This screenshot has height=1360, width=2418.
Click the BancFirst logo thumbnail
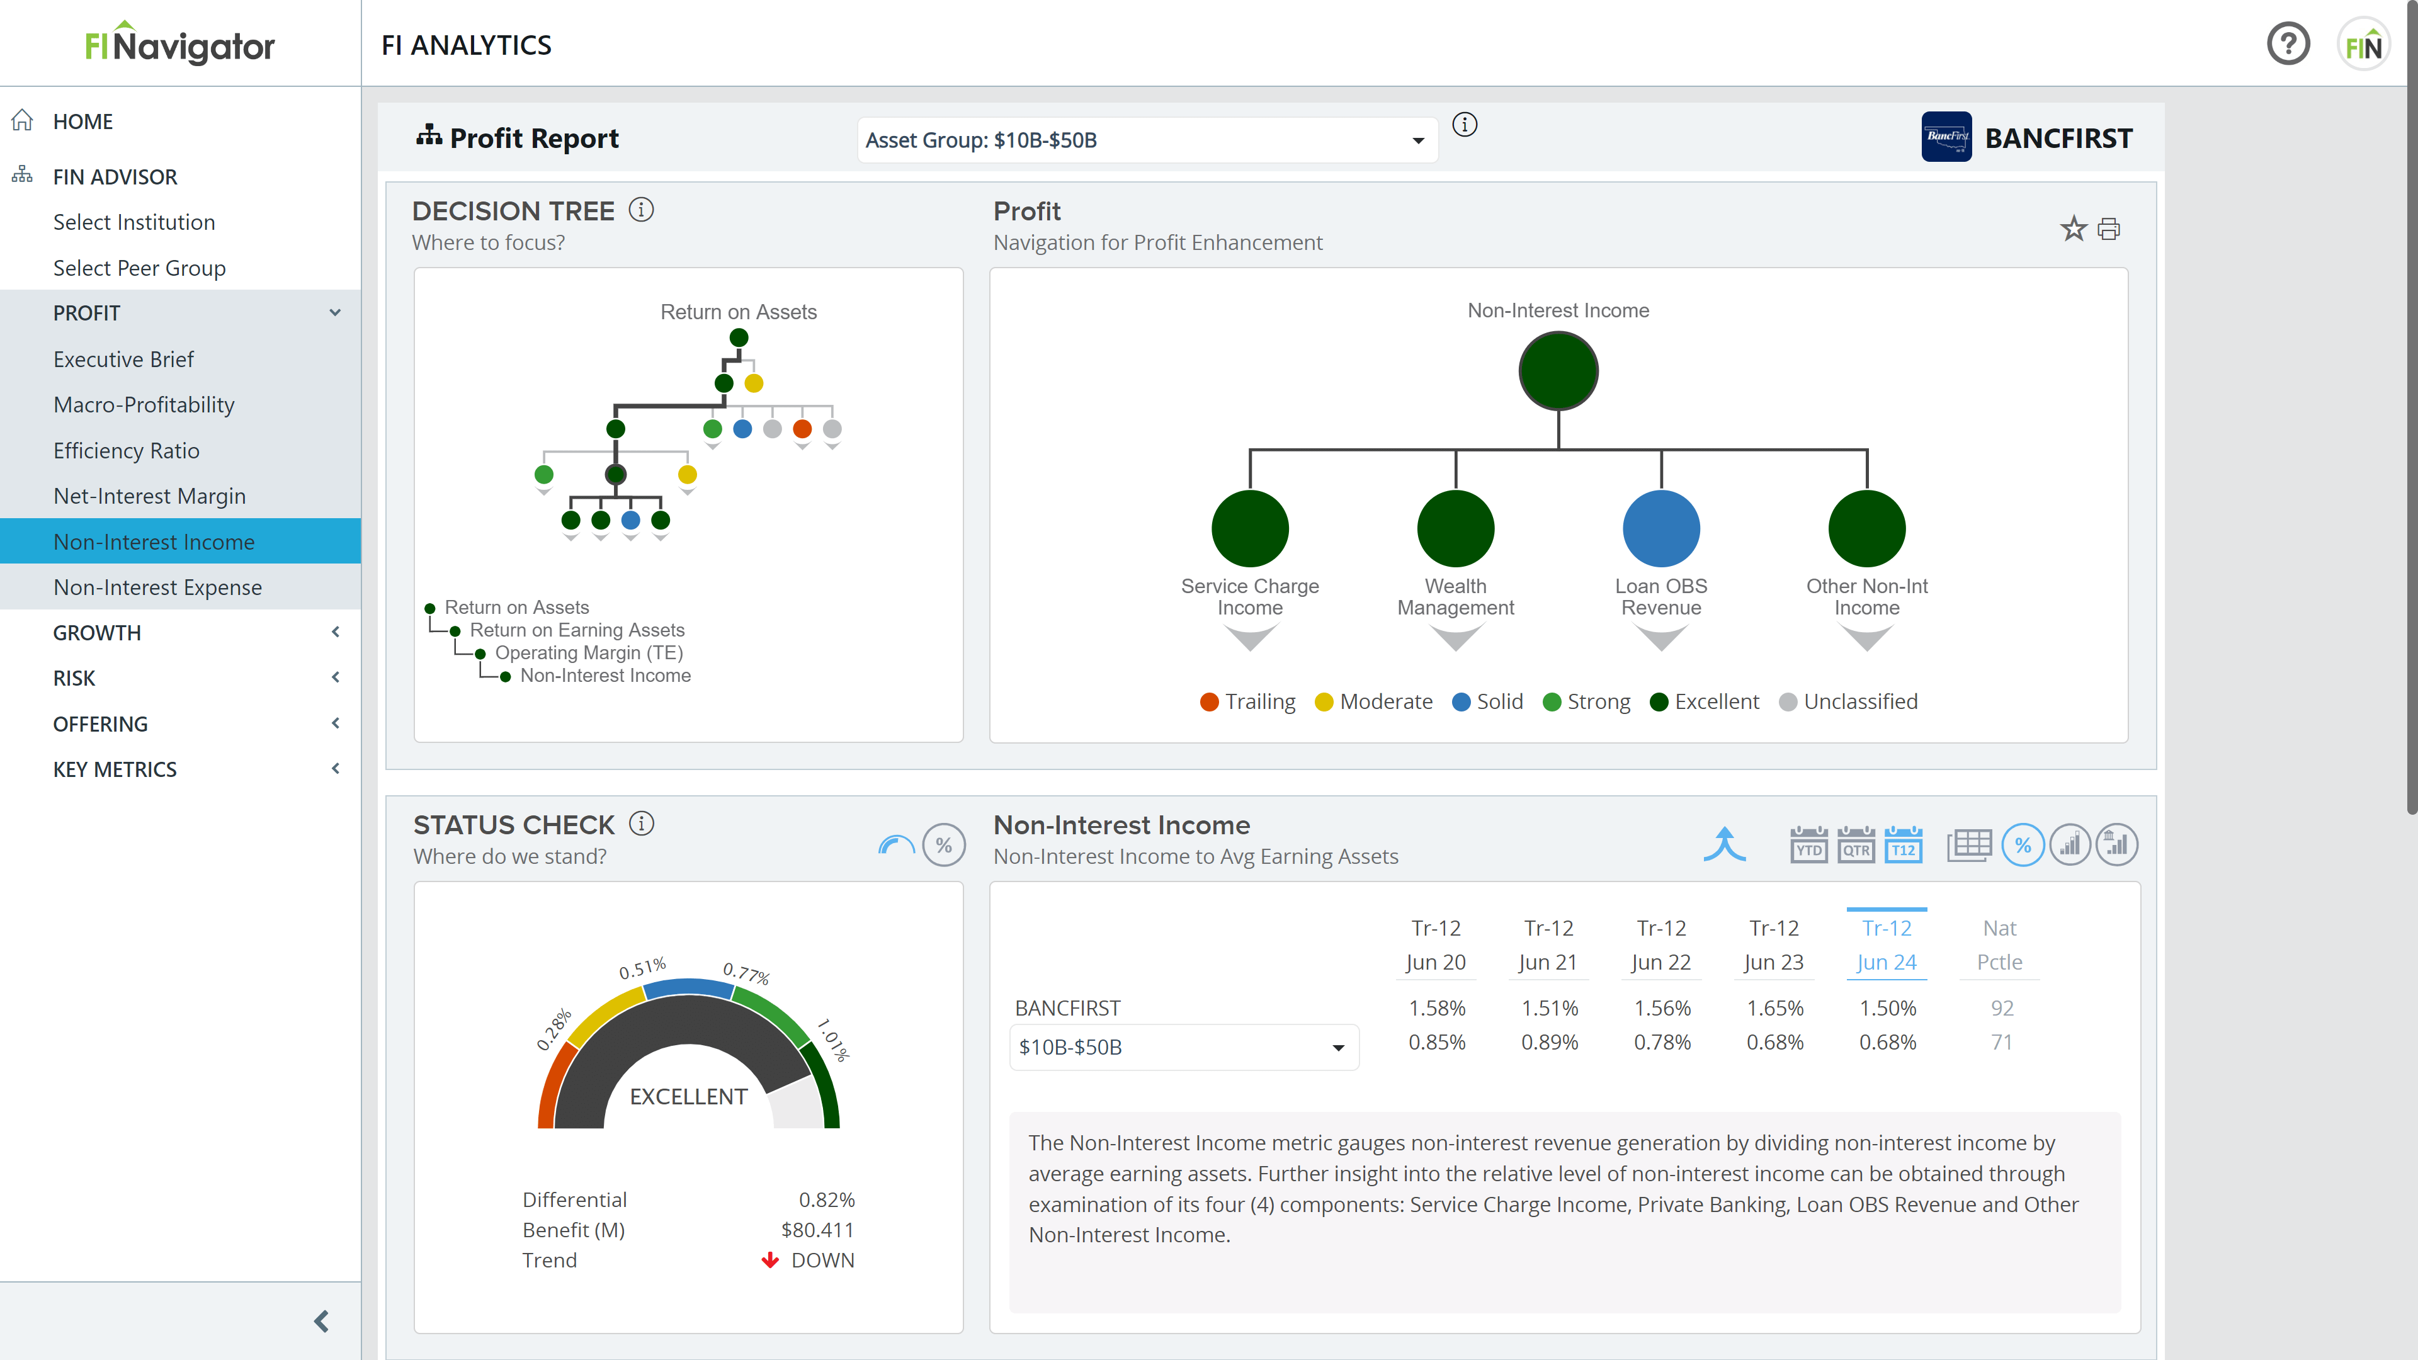(x=1946, y=137)
